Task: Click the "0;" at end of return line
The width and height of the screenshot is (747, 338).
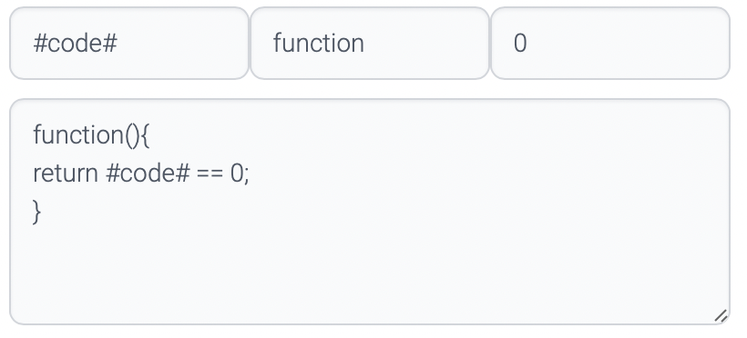Action: point(240,174)
